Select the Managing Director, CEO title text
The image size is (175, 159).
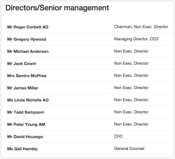(x=136, y=39)
